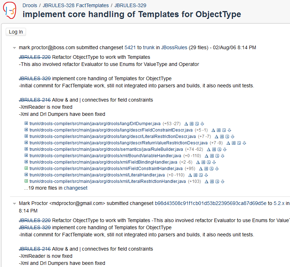Image resolution: width=290 pixels, height=267 pixels.
Task: Click added-file icon beside FieldConstraintHandler.java
Action: pos(26,169)
